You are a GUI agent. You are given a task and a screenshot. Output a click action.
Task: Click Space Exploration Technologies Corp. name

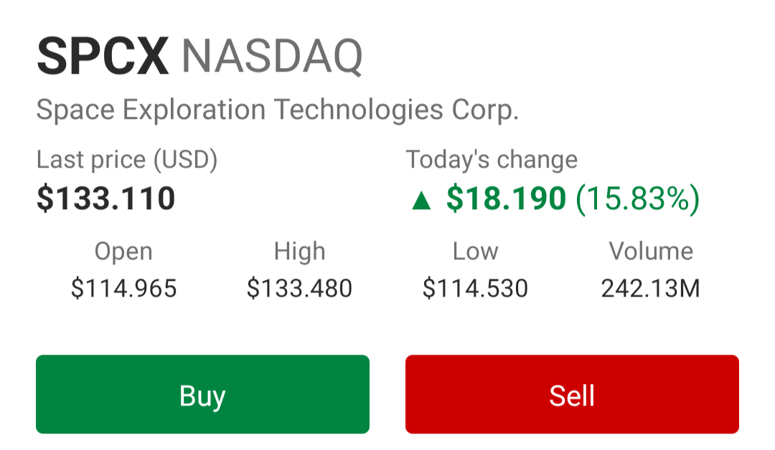(278, 110)
